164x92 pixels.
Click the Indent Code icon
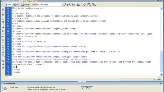(3, 61)
